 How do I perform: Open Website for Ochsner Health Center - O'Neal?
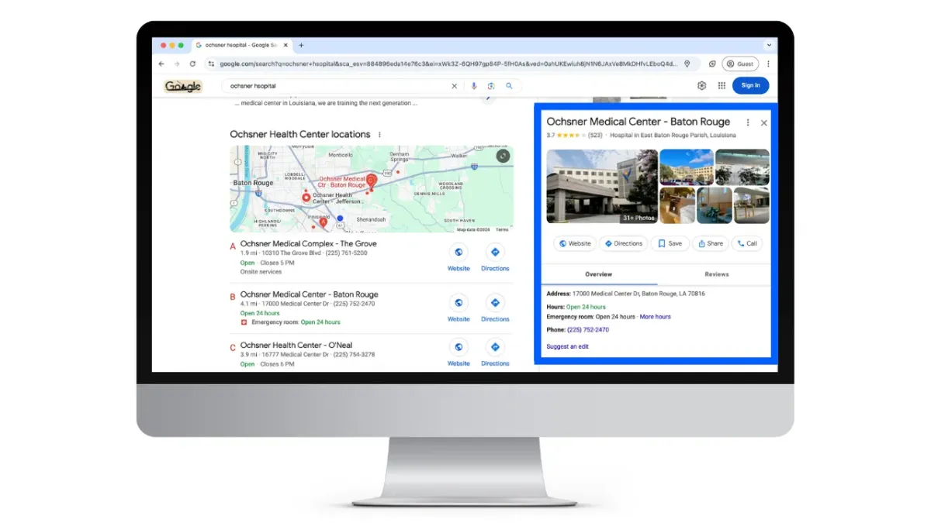click(459, 353)
